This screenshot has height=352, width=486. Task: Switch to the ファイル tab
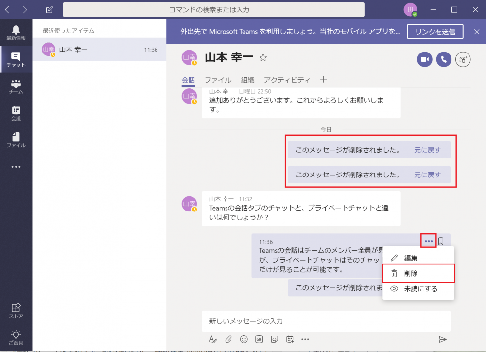(218, 80)
